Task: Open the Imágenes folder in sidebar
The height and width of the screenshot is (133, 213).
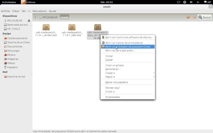Action: coord(11,59)
